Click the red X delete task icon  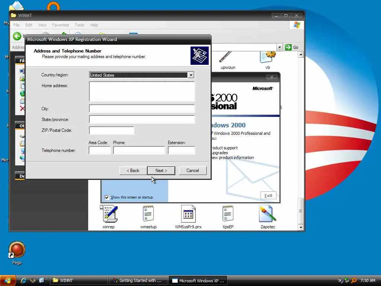click(x=22, y=108)
